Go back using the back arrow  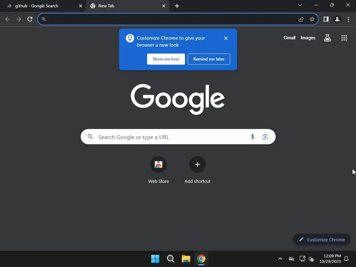tap(8, 19)
